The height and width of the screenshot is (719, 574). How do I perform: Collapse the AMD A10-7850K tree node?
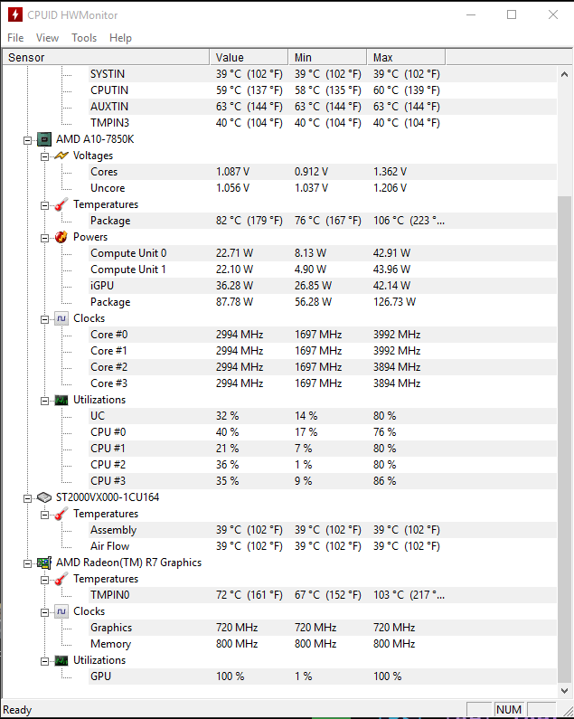pyautogui.click(x=27, y=140)
